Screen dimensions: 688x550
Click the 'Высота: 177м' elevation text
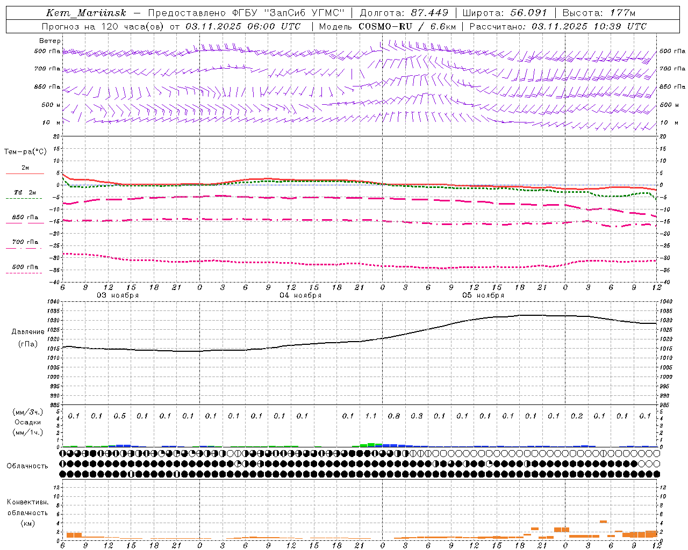click(x=598, y=13)
